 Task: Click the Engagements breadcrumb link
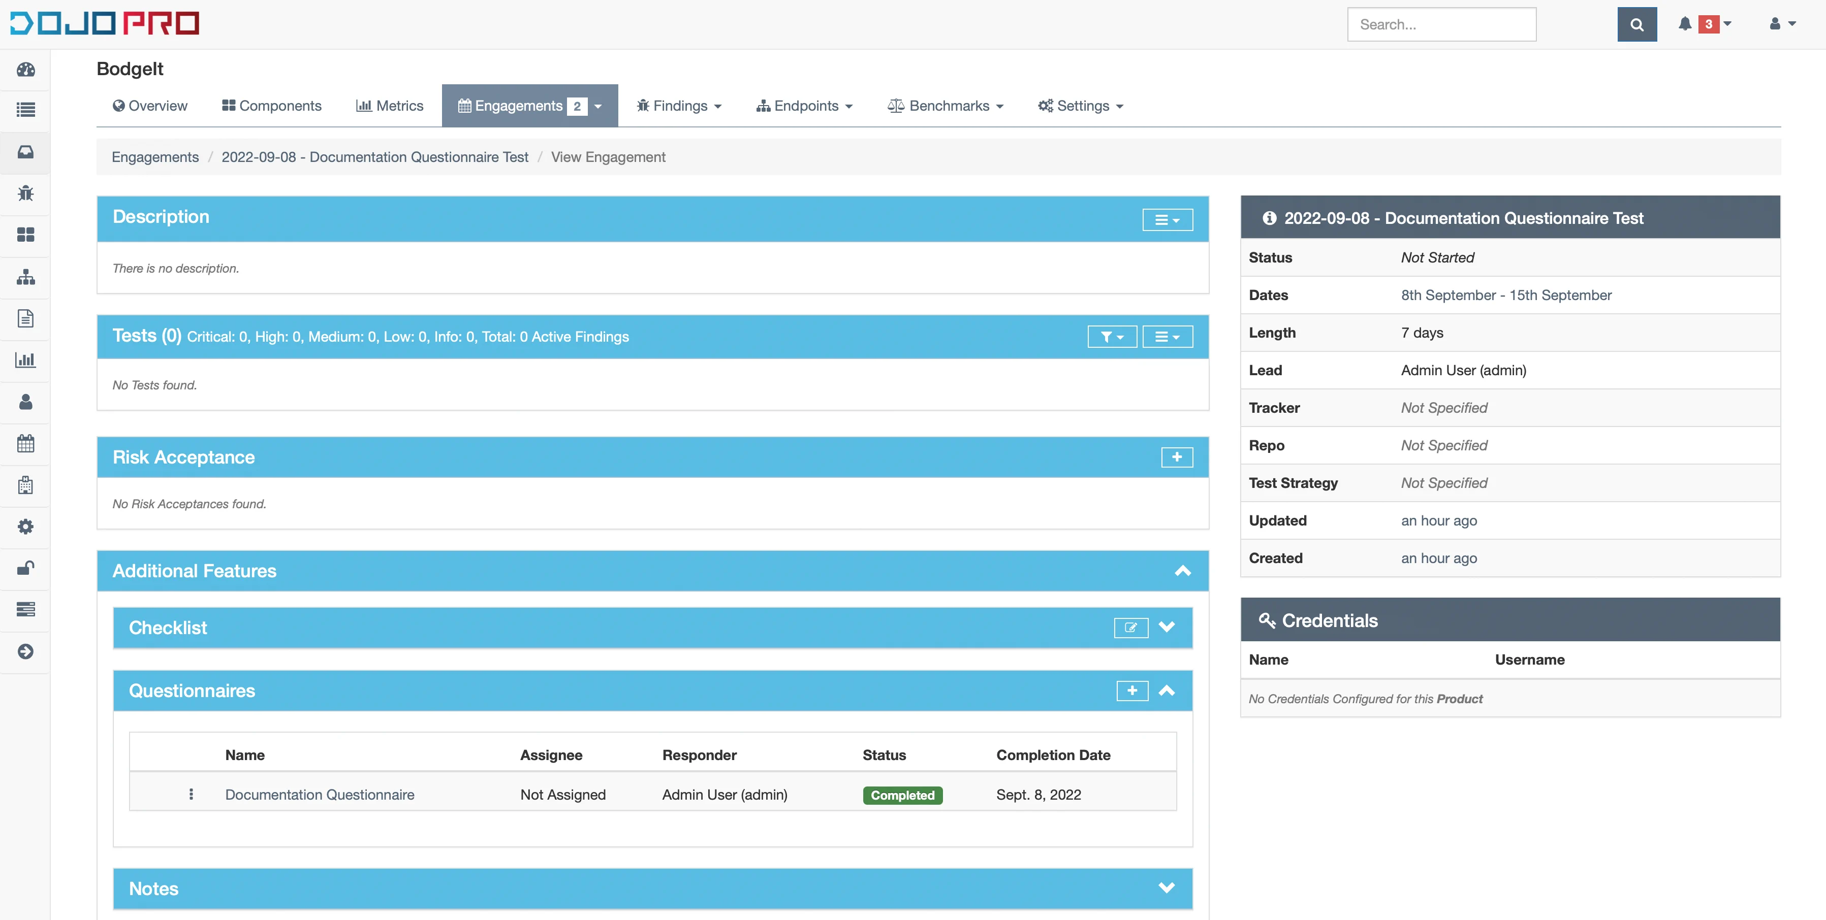coord(155,157)
